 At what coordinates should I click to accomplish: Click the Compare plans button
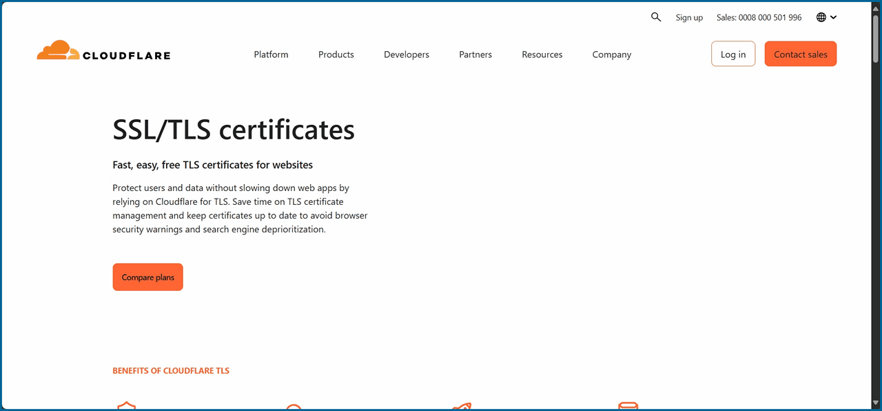pos(147,277)
